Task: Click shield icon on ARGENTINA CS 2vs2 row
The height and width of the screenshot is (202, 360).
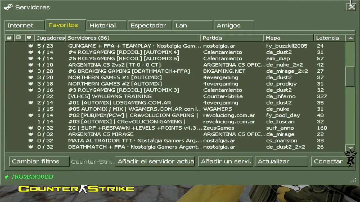Action: tap(30, 65)
